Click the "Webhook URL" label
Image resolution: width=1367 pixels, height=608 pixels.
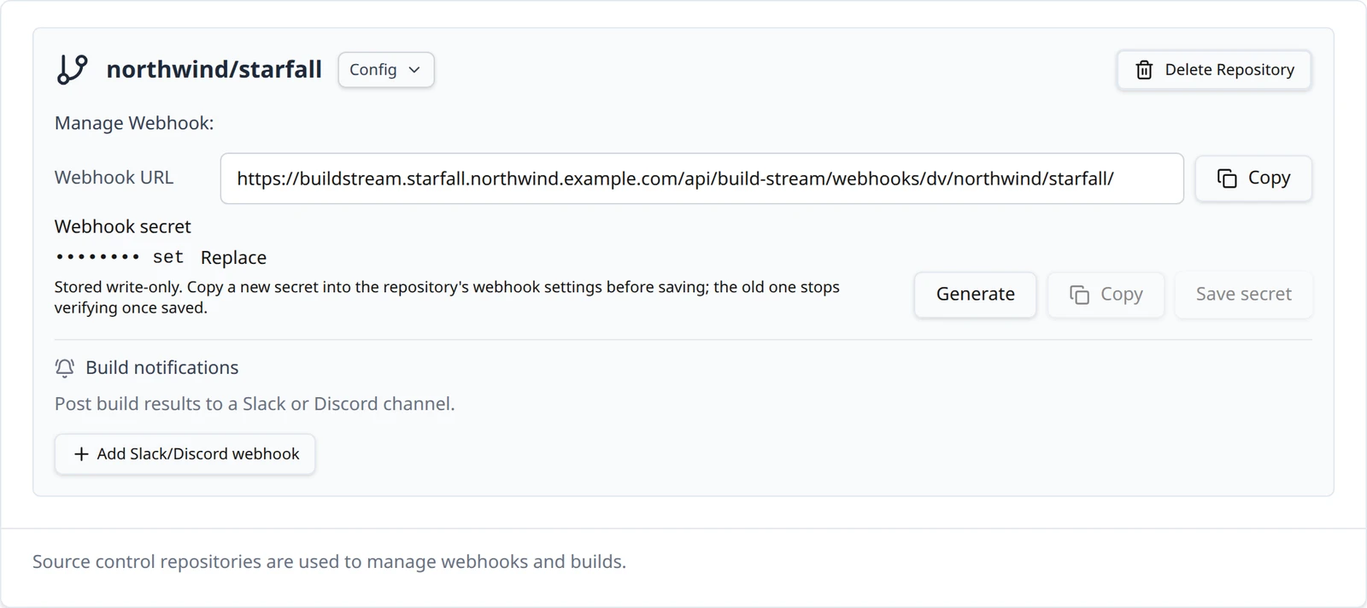pyautogui.click(x=114, y=178)
